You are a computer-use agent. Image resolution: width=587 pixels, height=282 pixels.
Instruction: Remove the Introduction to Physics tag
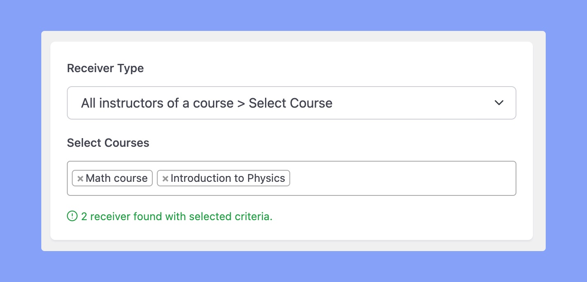tap(165, 179)
